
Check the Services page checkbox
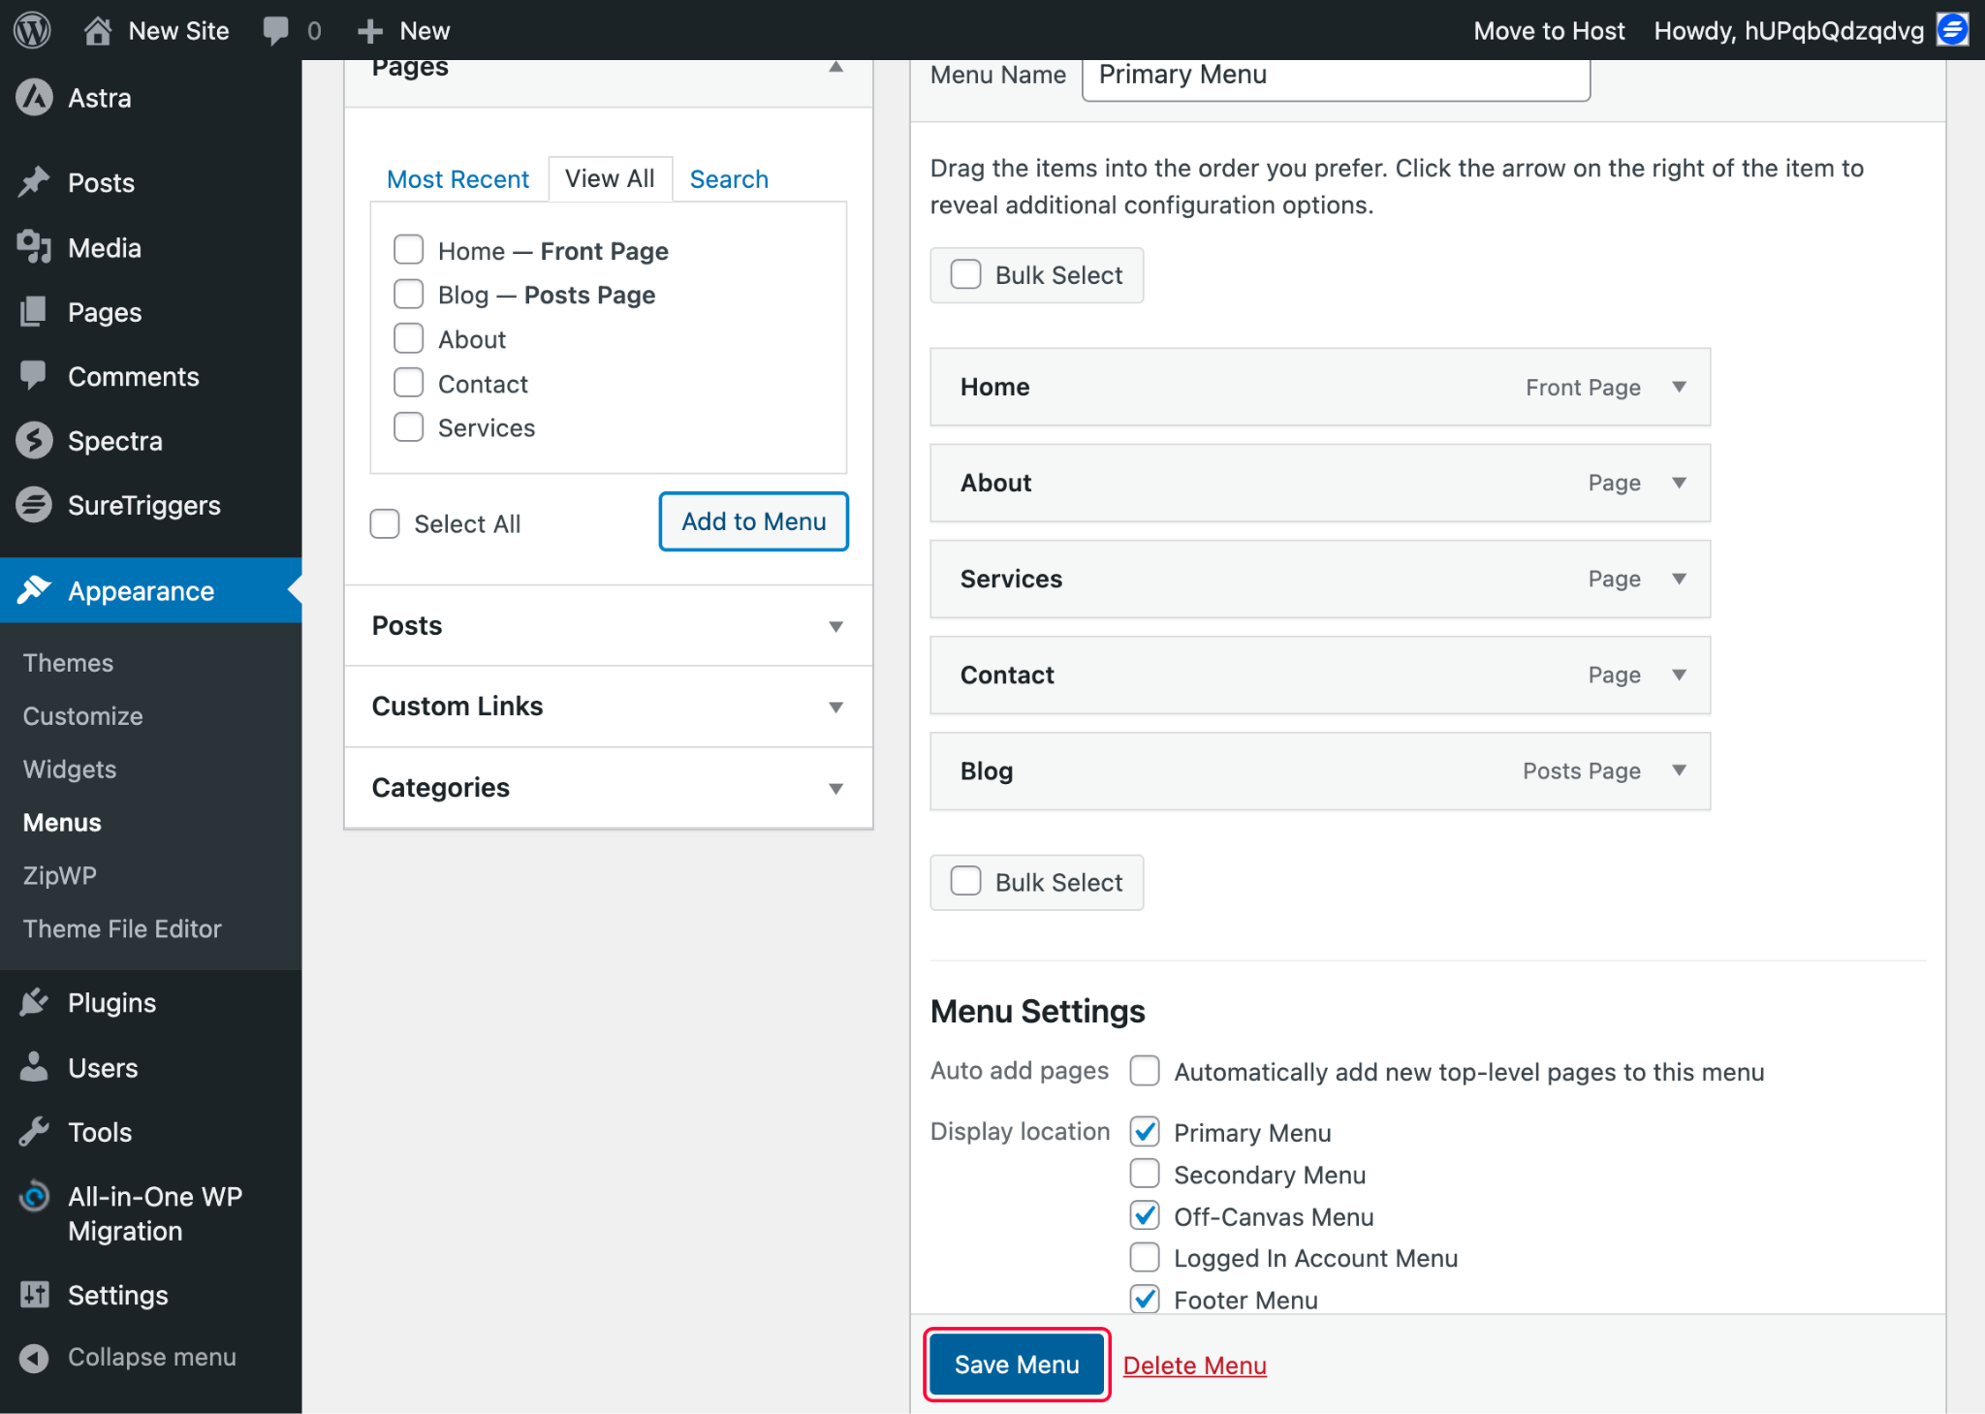409,427
